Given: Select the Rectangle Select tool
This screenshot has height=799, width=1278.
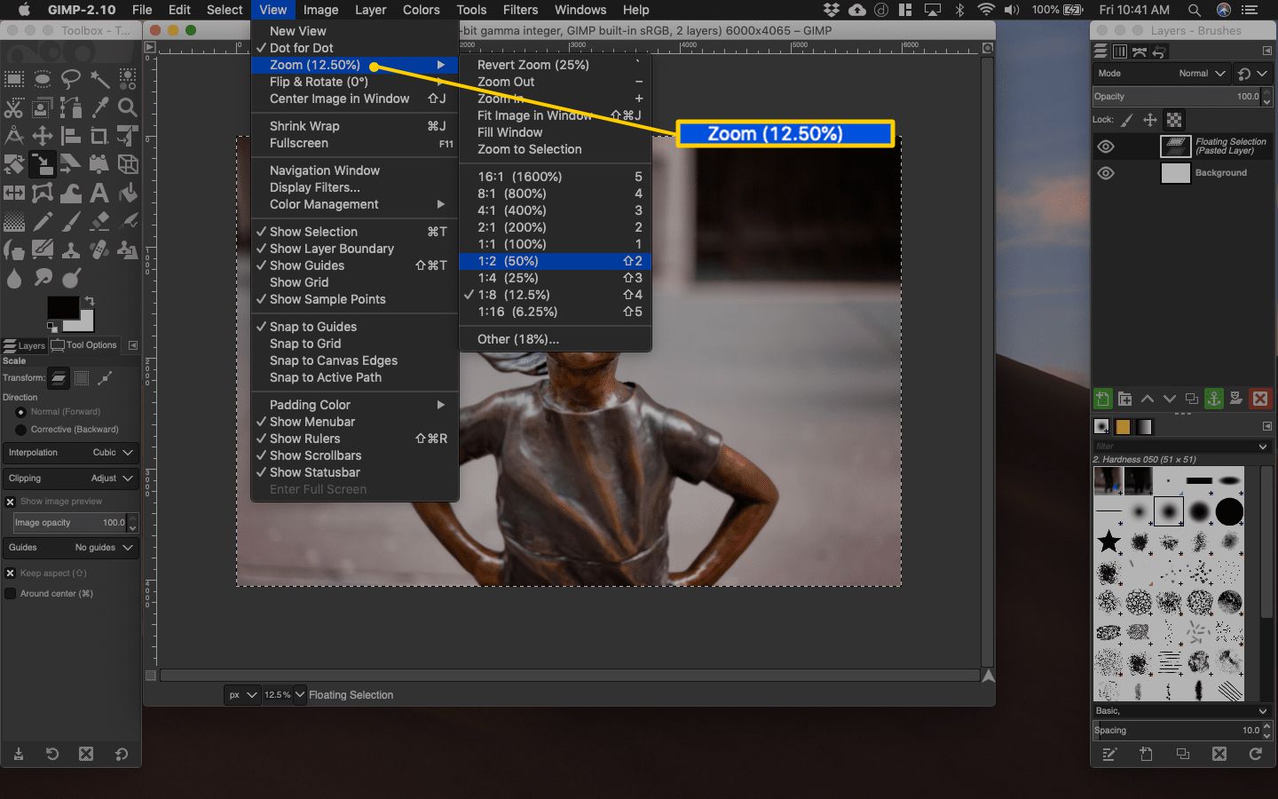Looking at the screenshot, I should 14,79.
